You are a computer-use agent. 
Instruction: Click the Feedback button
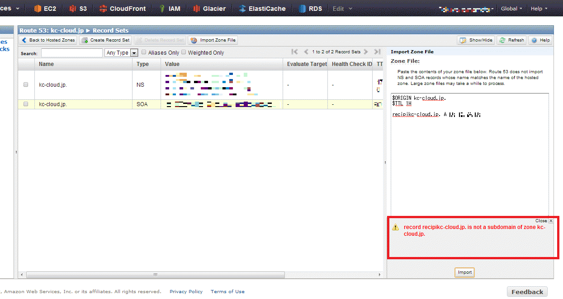(527, 292)
